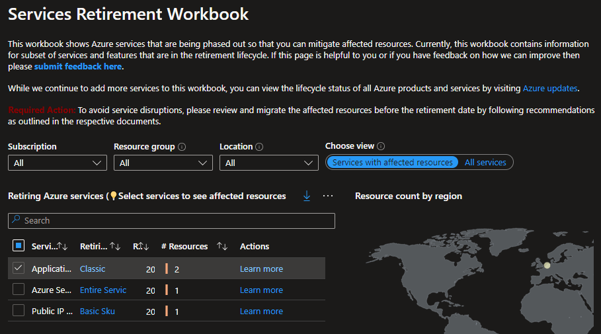601x334 pixels.
Task: Click the Azure Se... service name cell
Action: click(x=52, y=290)
